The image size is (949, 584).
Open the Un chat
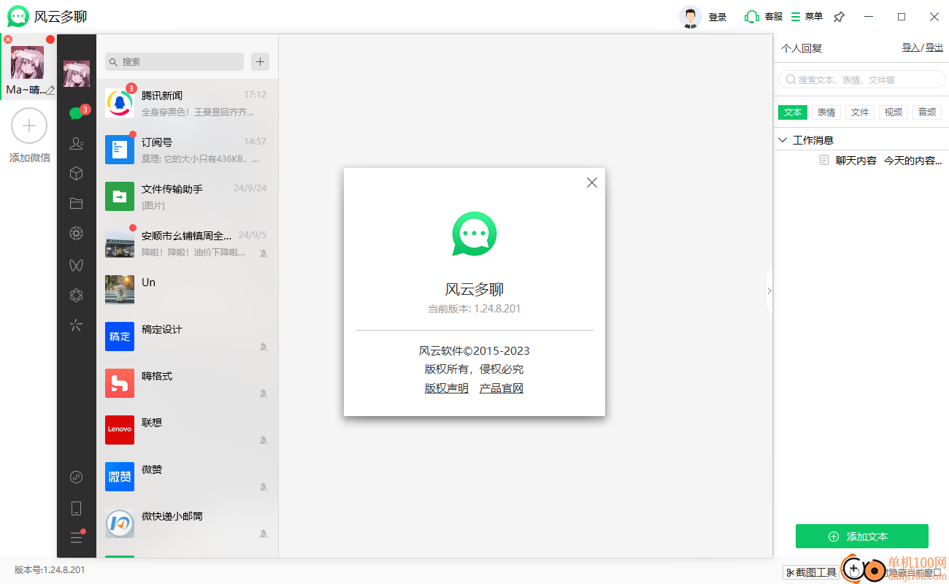pyautogui.click(x=187, y=290)
